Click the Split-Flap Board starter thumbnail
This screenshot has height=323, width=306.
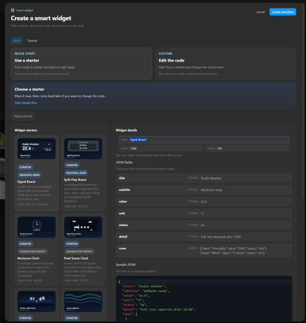tap(83, 148)
